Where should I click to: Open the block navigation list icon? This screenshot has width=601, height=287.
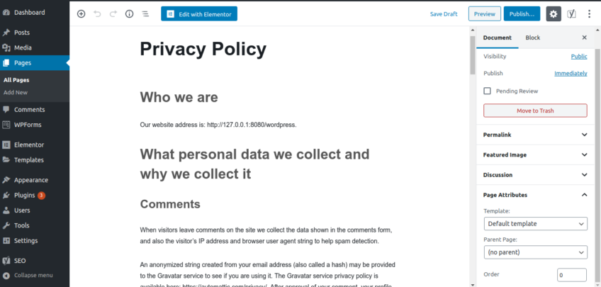coord(145,13)
